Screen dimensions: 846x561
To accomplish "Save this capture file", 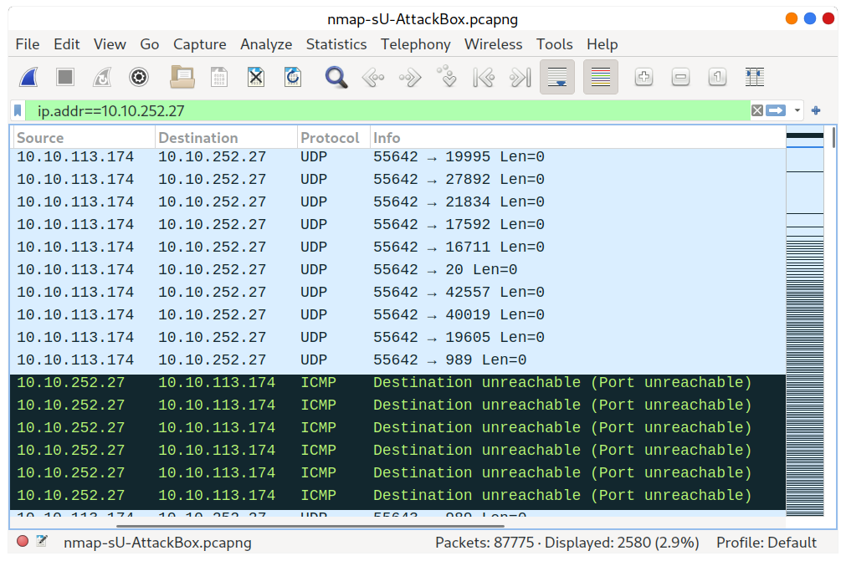I will click(x=219, y=77).
